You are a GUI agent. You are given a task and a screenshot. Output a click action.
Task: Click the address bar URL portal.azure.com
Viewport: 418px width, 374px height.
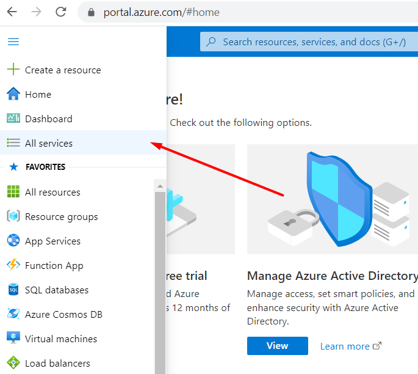[161, 12]
